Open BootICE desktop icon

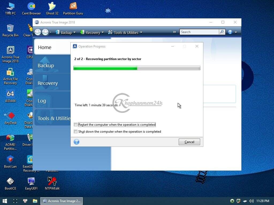(10, 184)
